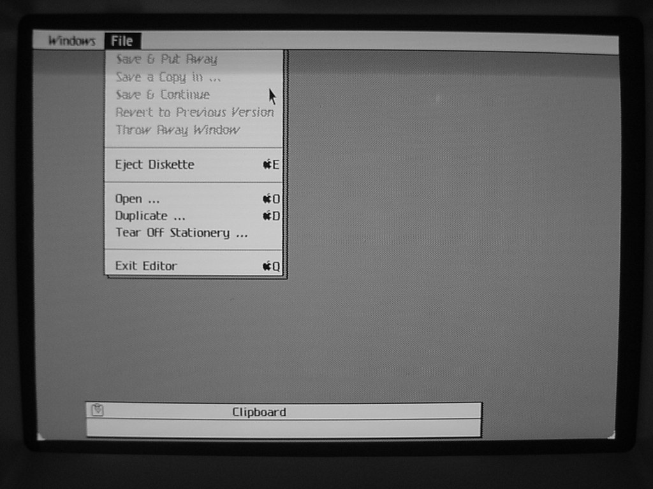Open the Windows menu

point(71,41)
